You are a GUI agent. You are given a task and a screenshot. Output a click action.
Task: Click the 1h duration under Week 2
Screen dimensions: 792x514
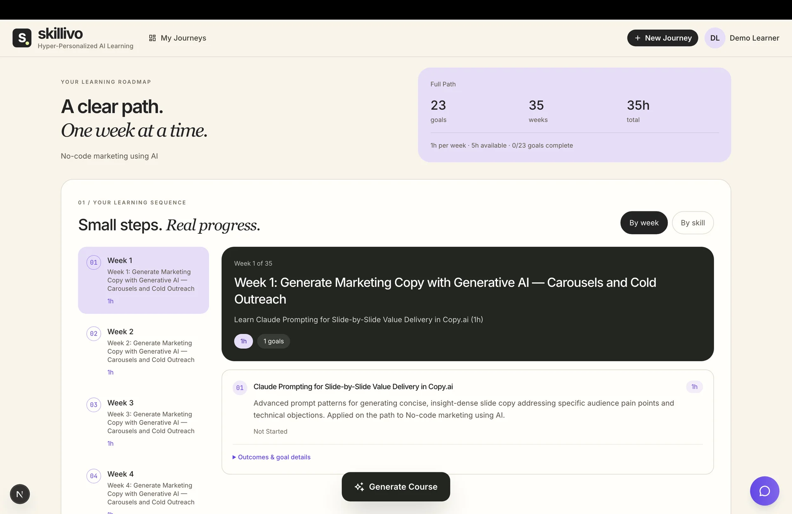coord(110,372)
